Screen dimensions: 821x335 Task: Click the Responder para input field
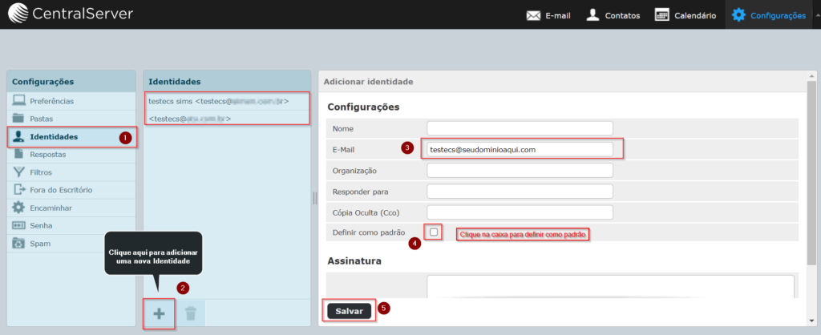520,191
